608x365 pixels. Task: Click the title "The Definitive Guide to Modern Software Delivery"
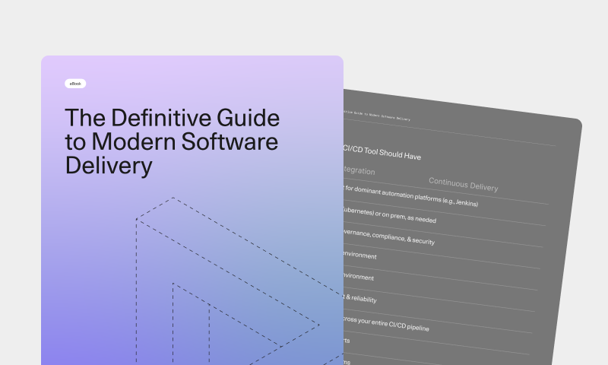click(173, 141)
